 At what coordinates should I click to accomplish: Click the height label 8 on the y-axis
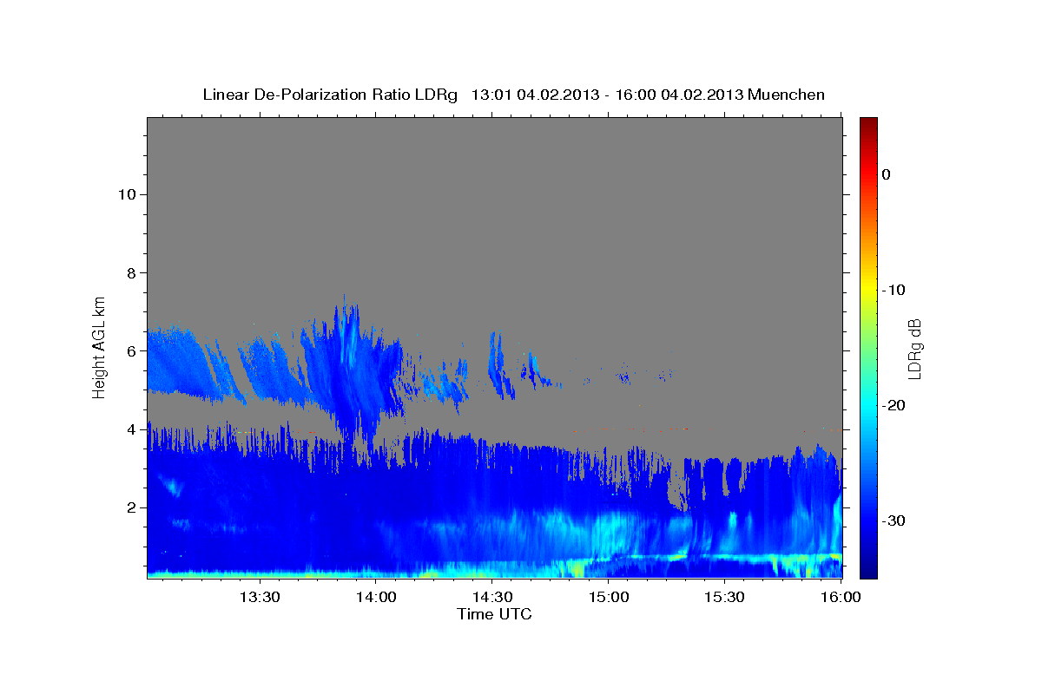(130, 272)
